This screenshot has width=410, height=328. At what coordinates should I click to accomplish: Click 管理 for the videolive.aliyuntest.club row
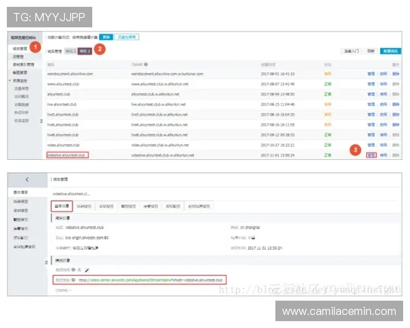pos(371,156)
